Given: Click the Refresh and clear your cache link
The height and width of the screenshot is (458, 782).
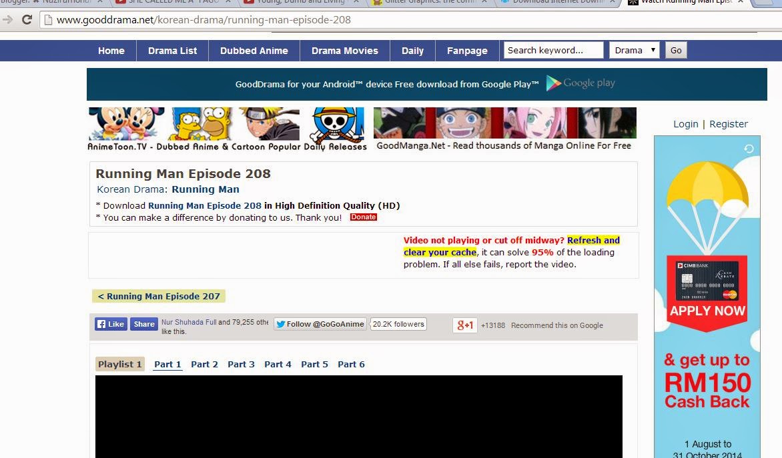Looking at the screenshot, I should (x=512, y=246).
